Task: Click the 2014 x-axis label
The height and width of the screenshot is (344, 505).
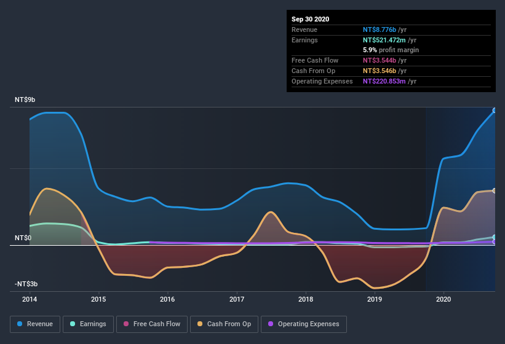Action: click(30, 299)
